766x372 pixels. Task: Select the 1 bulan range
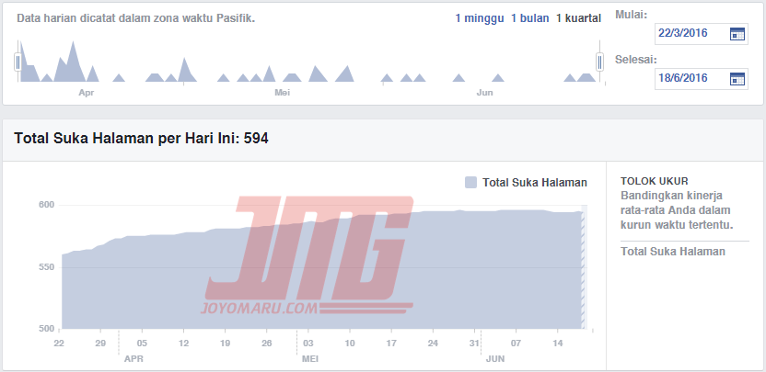(530, 18)
